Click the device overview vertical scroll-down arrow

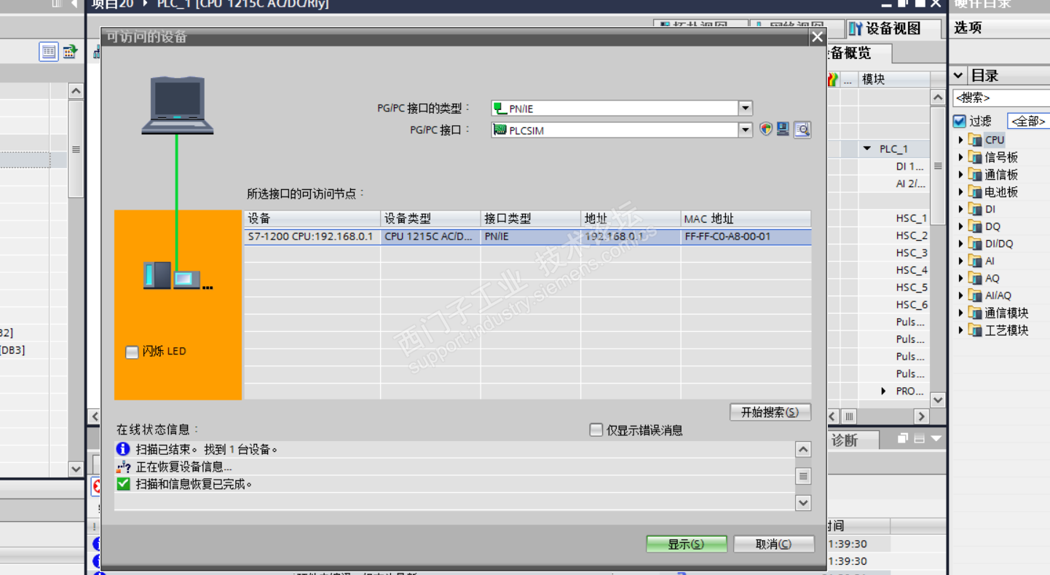click(938, 400)
